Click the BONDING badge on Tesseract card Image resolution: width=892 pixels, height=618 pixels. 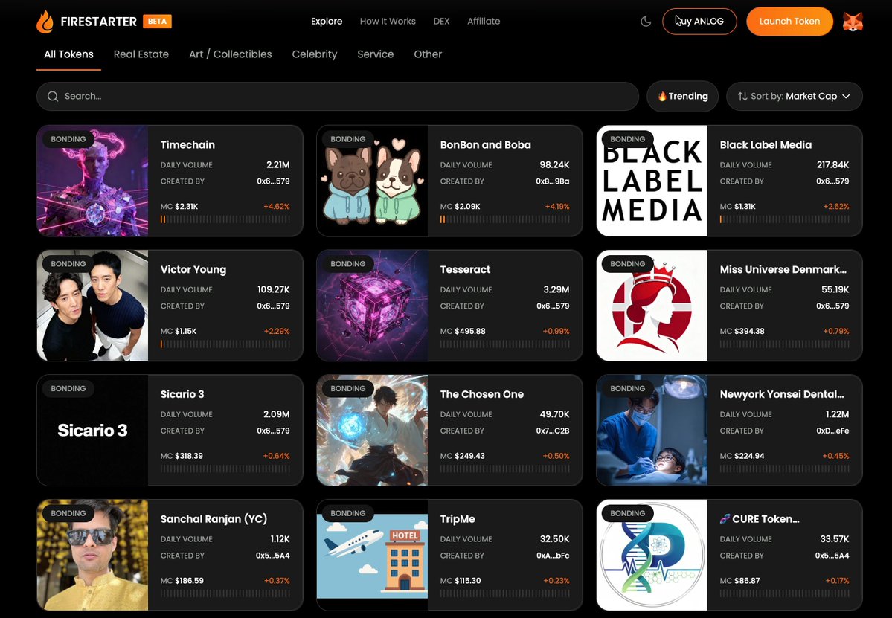click(347, 264)
